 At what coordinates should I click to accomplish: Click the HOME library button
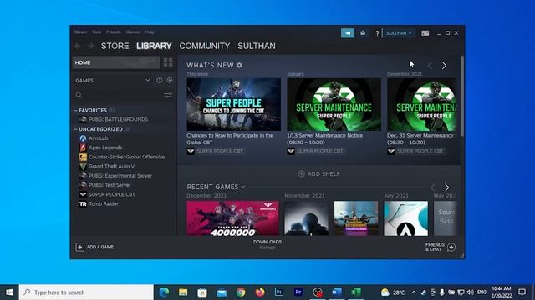pyautogui.click(x=116, y=62)
